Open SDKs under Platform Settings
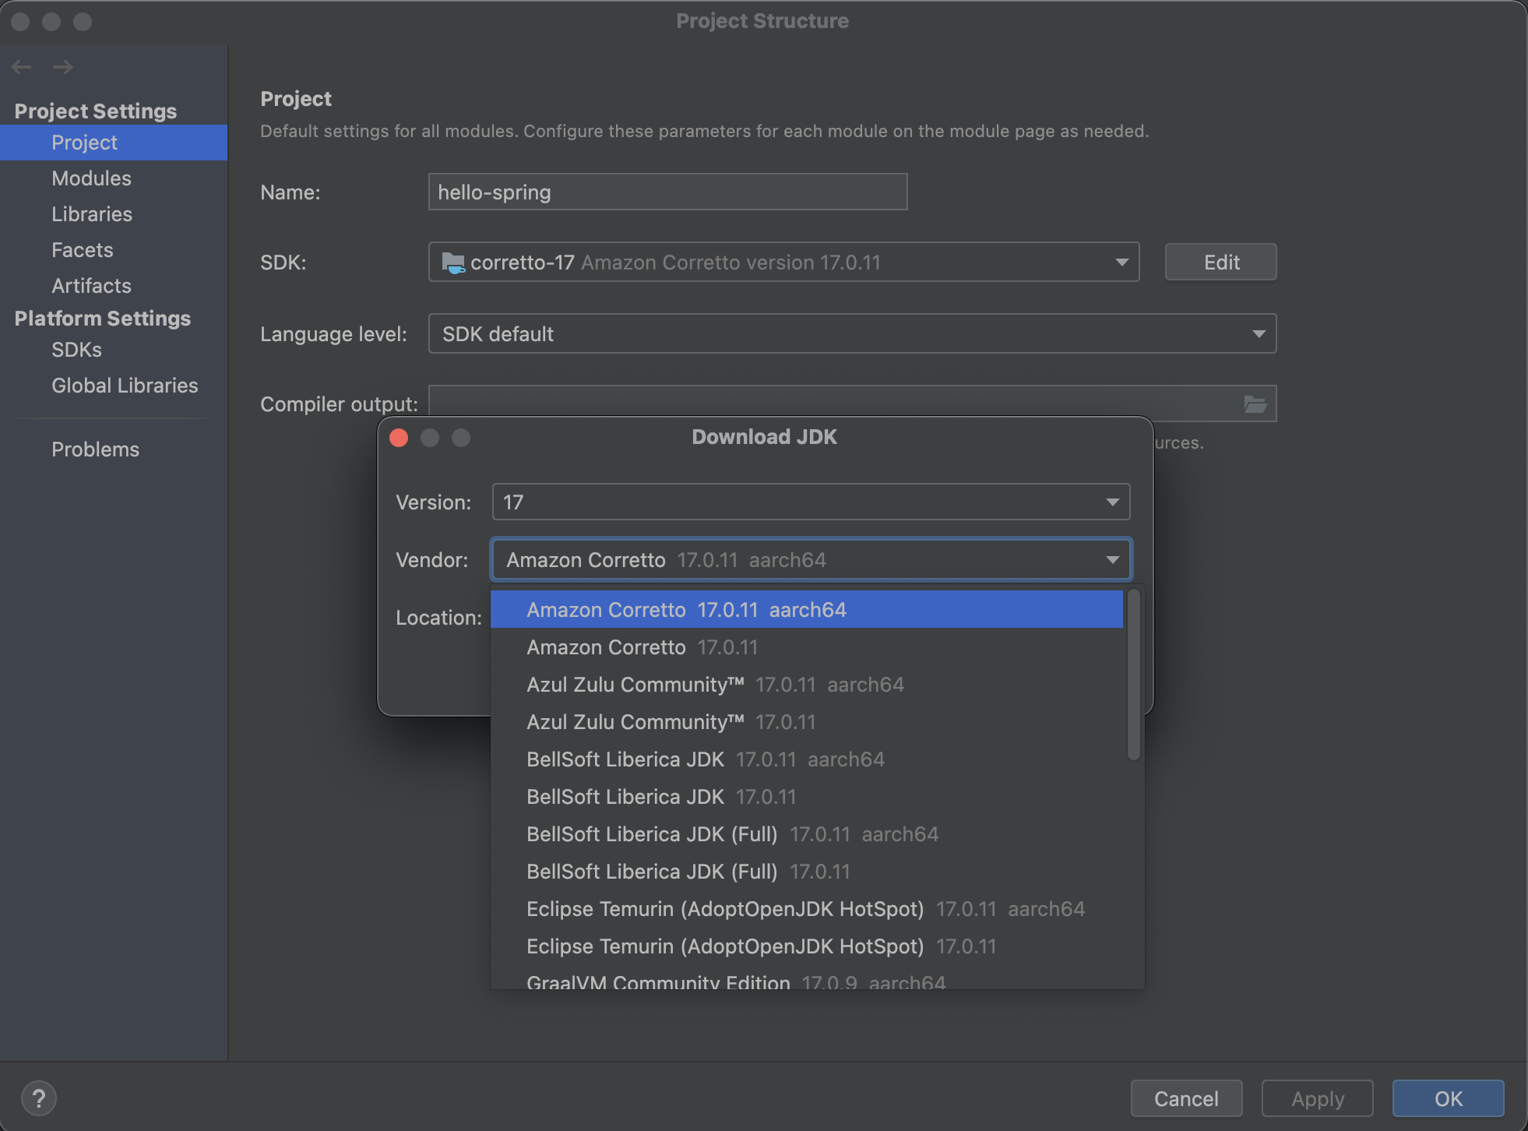1528x1131 pixels. click(x=76, y=350)
